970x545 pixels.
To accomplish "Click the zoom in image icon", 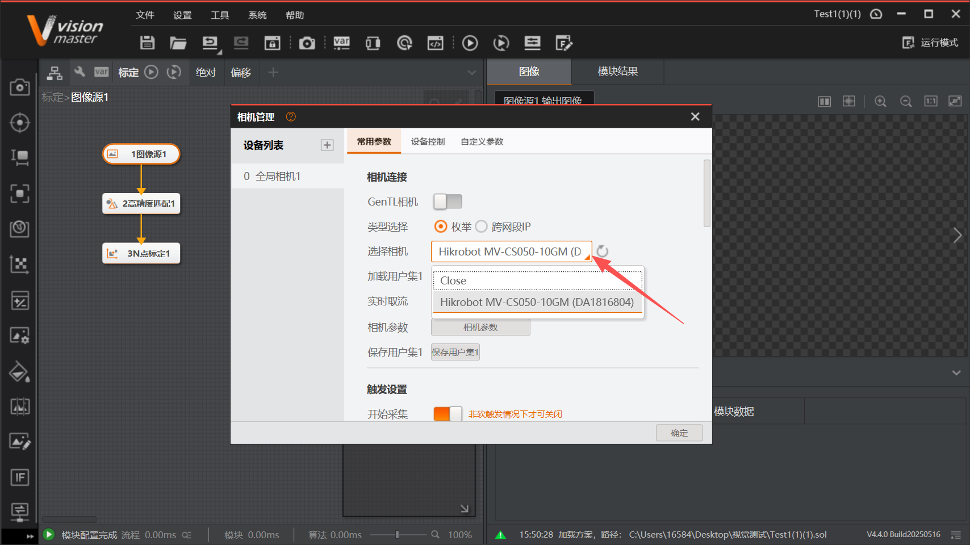I will [x=880, y=101].
